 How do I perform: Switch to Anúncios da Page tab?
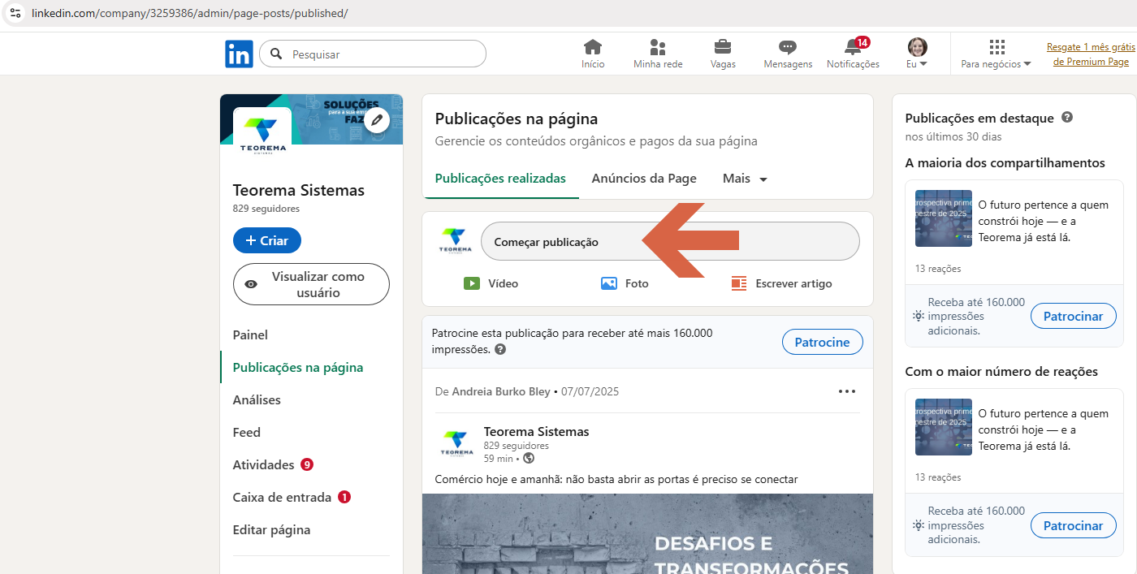[644, 179]
